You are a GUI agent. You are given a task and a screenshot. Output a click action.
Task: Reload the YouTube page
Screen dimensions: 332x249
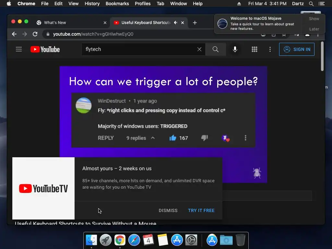click(35, 34)
